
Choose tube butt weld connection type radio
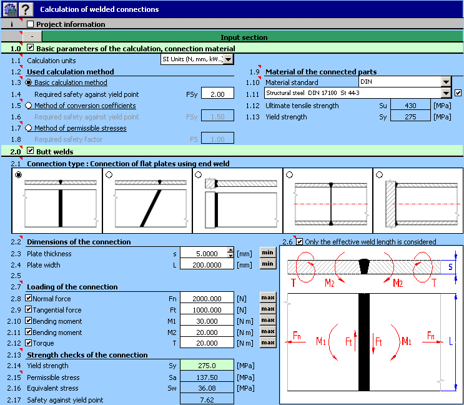point(289,175)
